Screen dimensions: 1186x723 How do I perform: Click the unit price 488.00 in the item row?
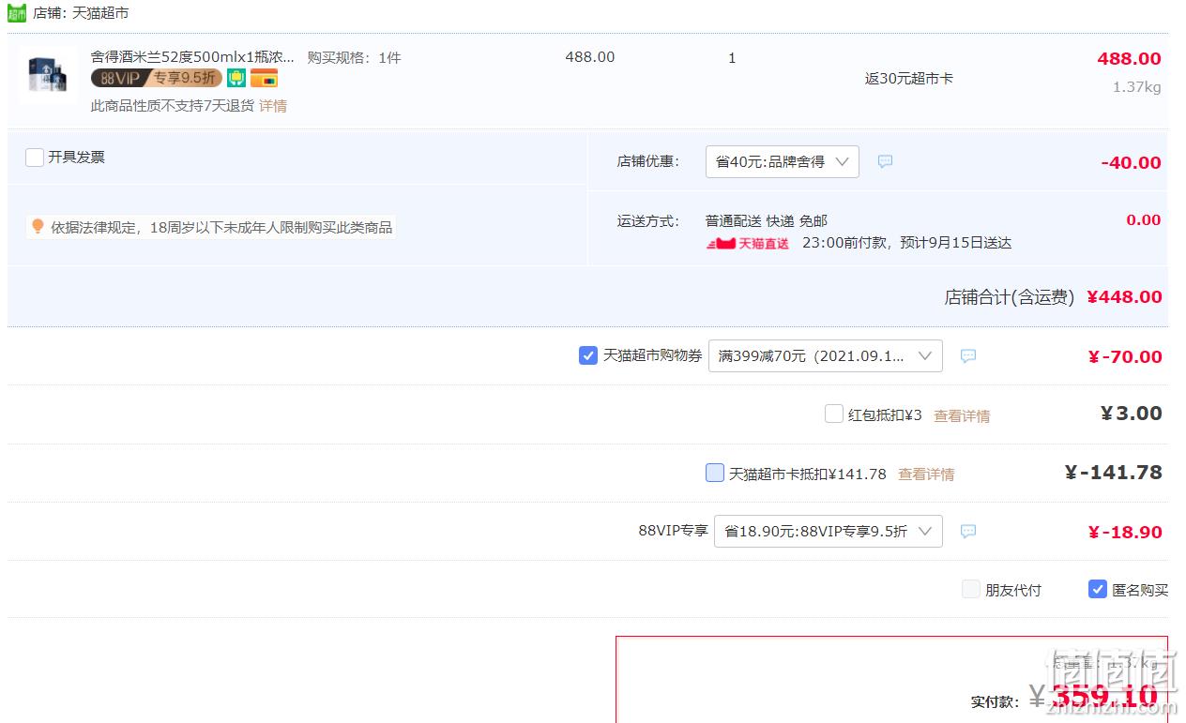(x=590, y=57)
